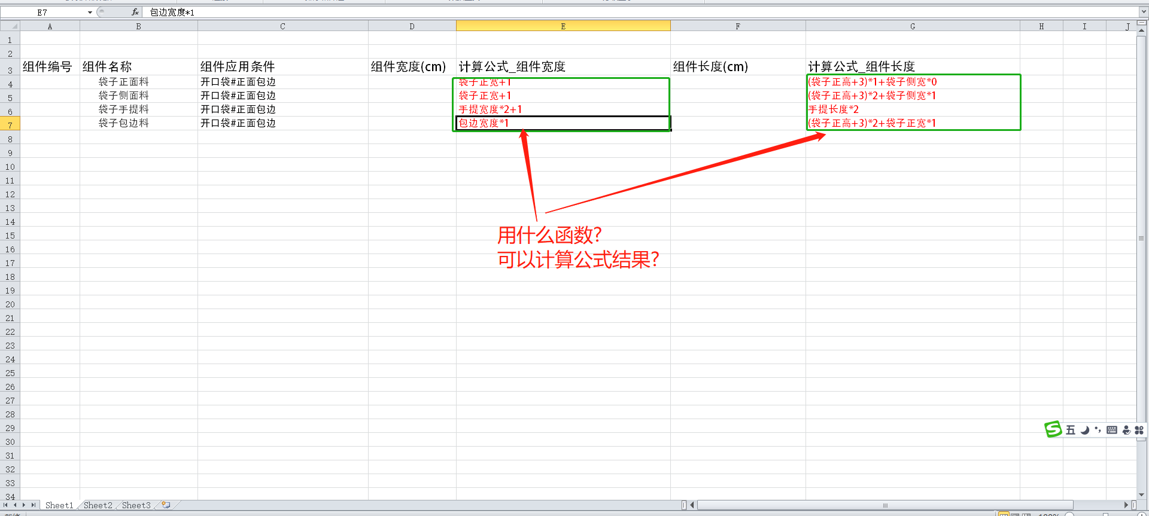Click the Select All corner triangle

point(10,26)
